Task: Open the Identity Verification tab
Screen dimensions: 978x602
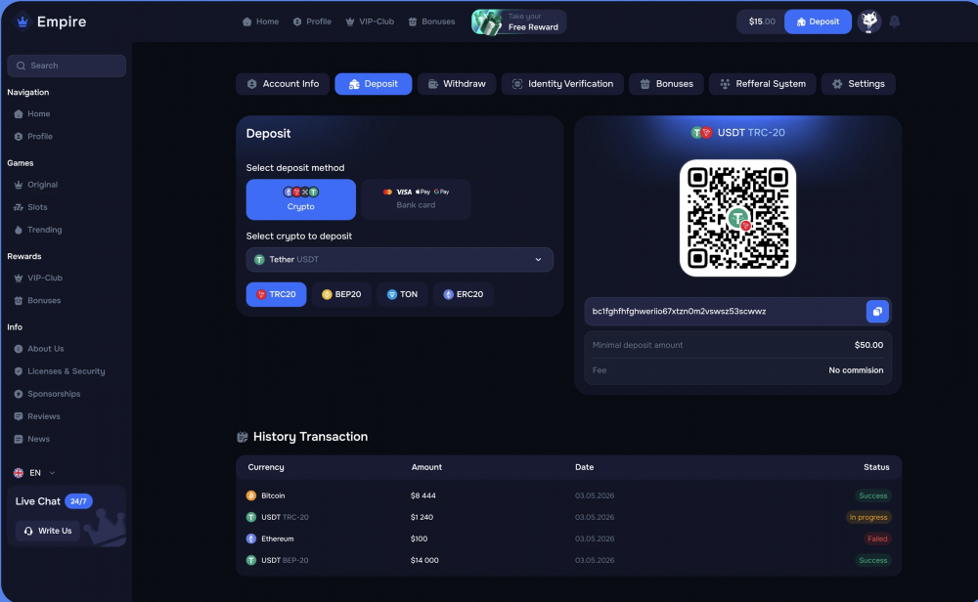Action: [x=562, y=84]
